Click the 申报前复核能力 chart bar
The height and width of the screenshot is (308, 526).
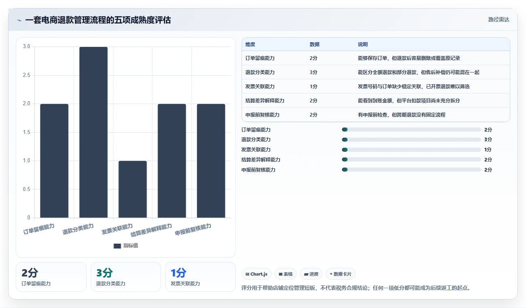[211, 161]
